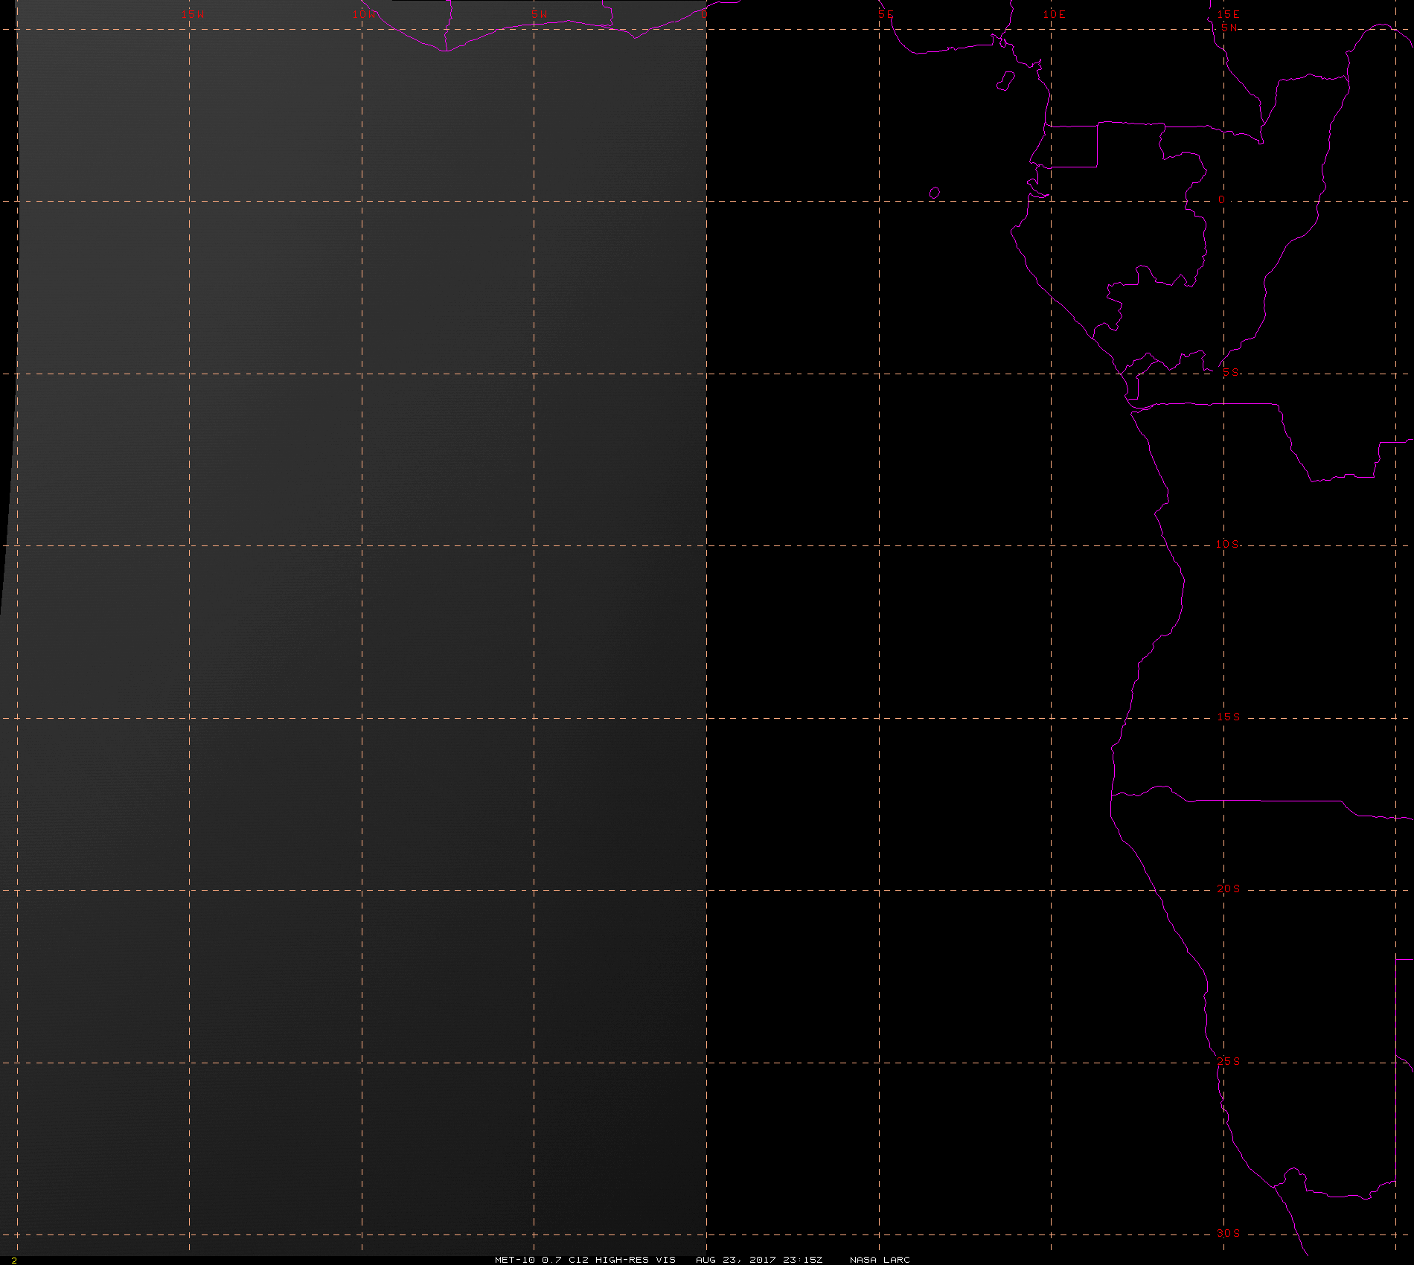Click the 15W longitude label

[193, 14]
